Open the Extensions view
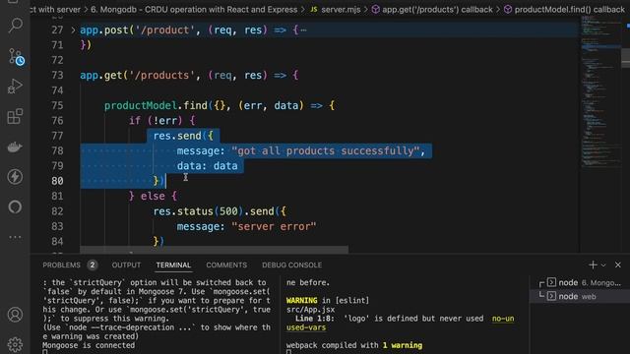The width and height of the screenshot is (630, 354). [16, 116]
